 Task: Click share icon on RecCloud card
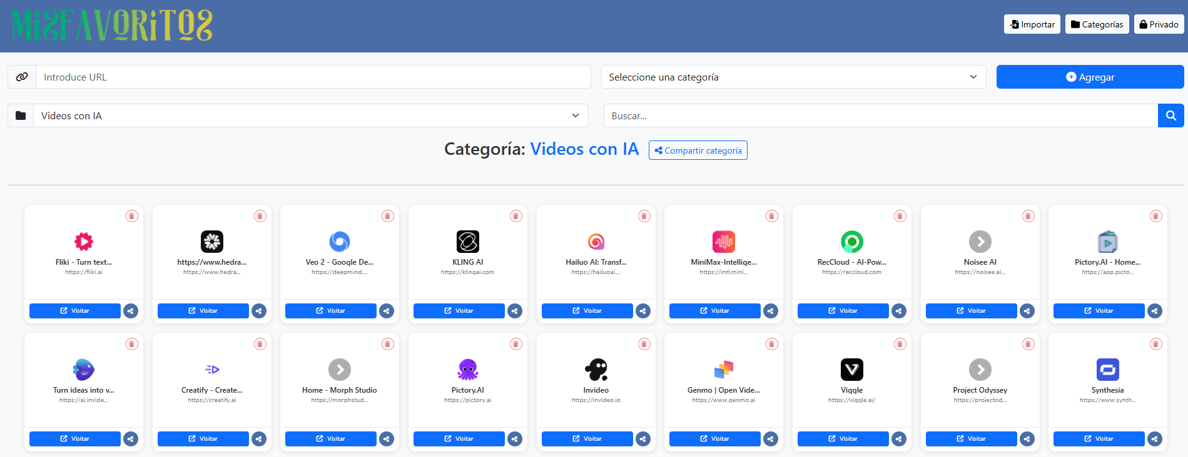tap(899, 311)
